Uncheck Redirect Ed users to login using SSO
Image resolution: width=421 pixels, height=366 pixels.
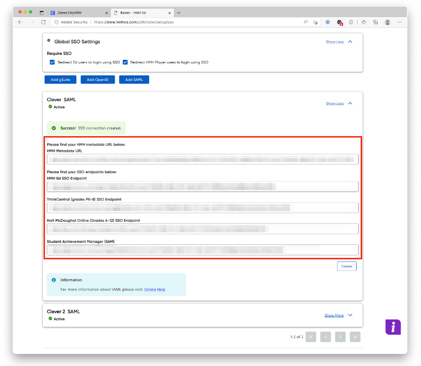[x=52, y=62]
